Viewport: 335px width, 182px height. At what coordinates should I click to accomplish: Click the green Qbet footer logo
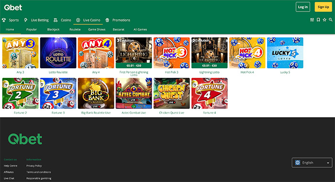[x=25, y=139]
